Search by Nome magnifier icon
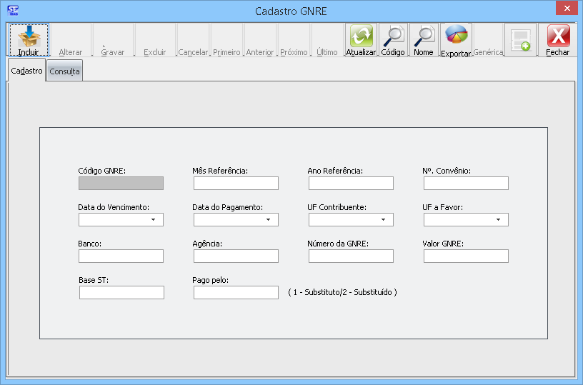583x385 pixels. 424,36
